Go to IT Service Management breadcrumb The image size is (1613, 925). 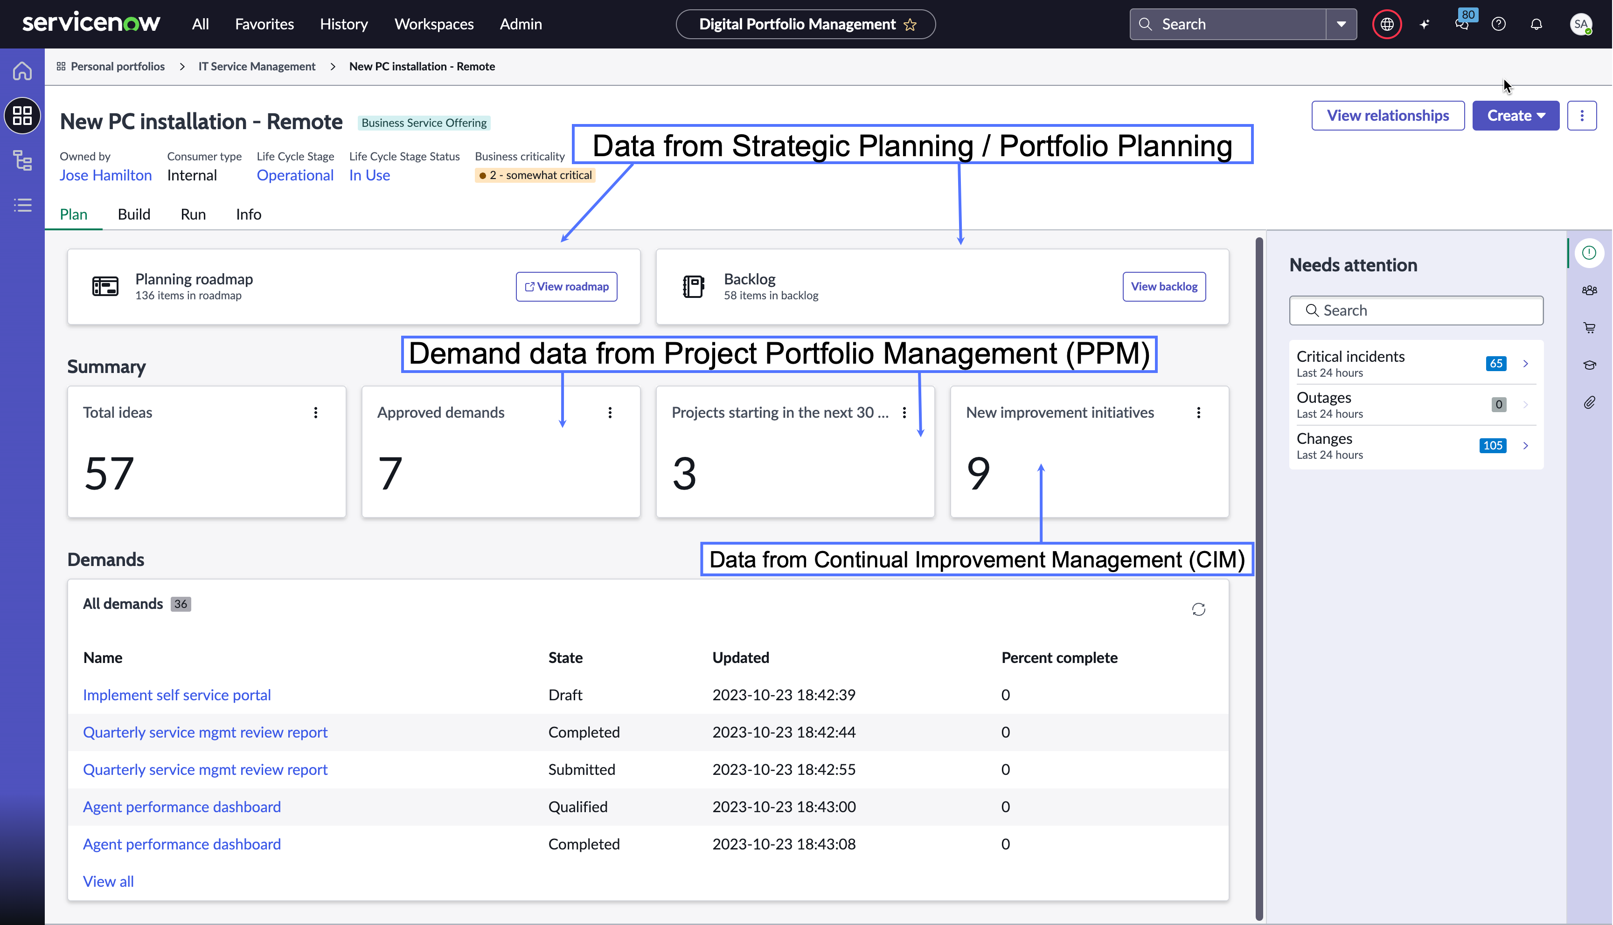(x=257, y=66)
